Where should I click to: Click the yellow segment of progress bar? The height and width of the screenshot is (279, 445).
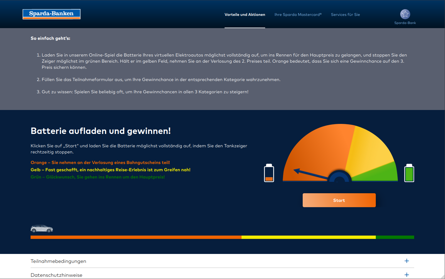tap(309, 237)
